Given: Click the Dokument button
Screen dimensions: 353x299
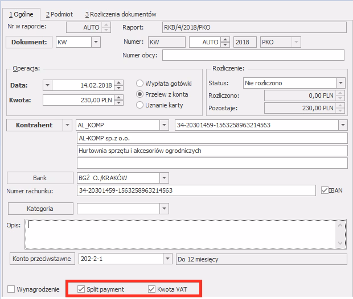Looking at the screenshot, I should pos(29,41).
